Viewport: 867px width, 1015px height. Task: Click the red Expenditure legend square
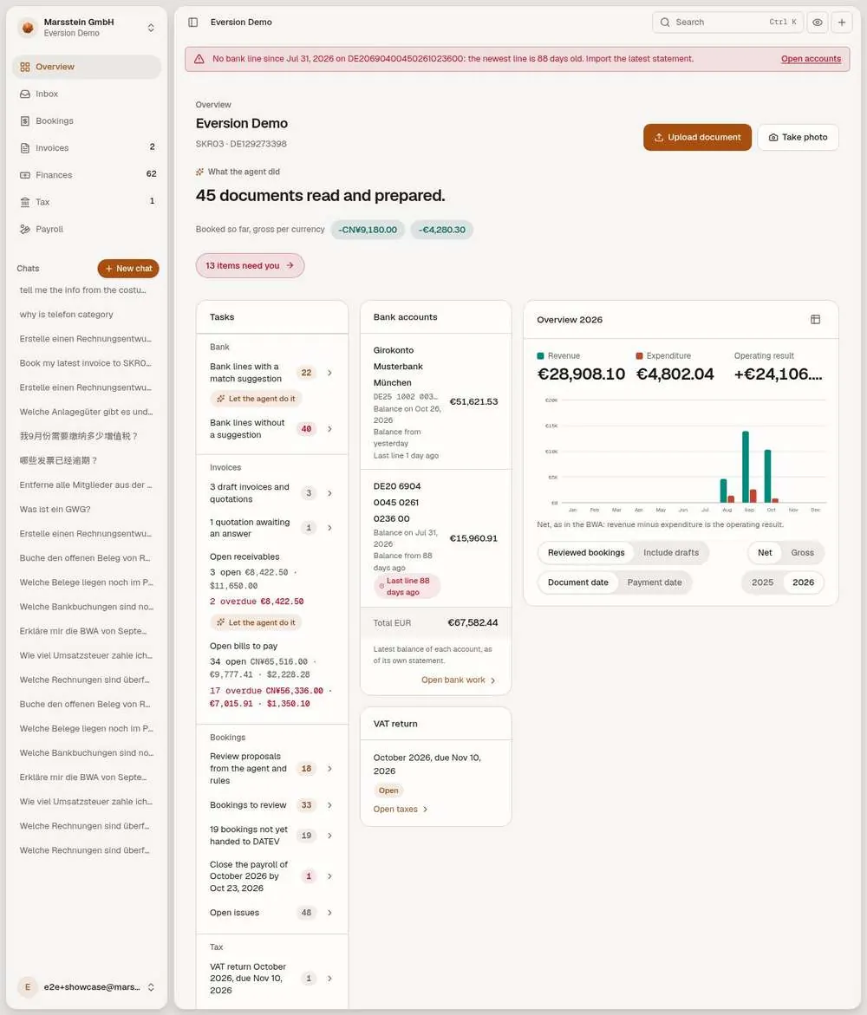pos(640,356)
